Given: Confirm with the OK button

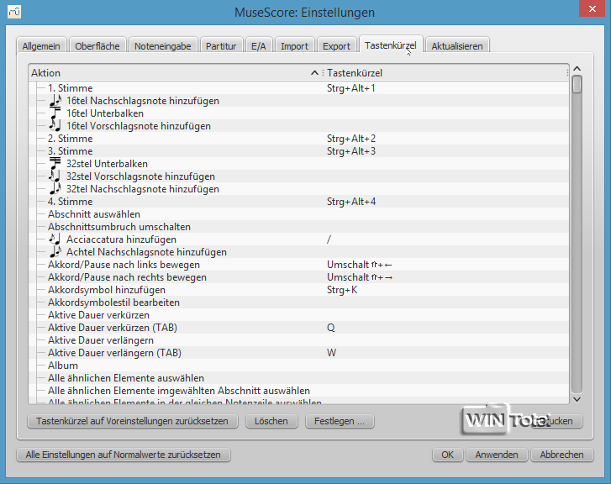Looking at the screenshot, I should click(x=447, y=455).
